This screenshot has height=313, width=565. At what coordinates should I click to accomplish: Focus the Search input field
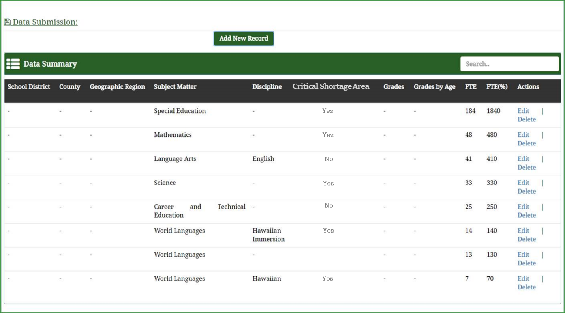[x=509, y=64]
